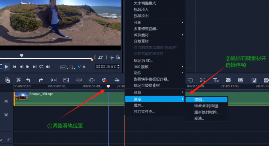Click the 00:00:12:00 ruler mark
This screenshot has height=146, width=269.
pos(230,86)
